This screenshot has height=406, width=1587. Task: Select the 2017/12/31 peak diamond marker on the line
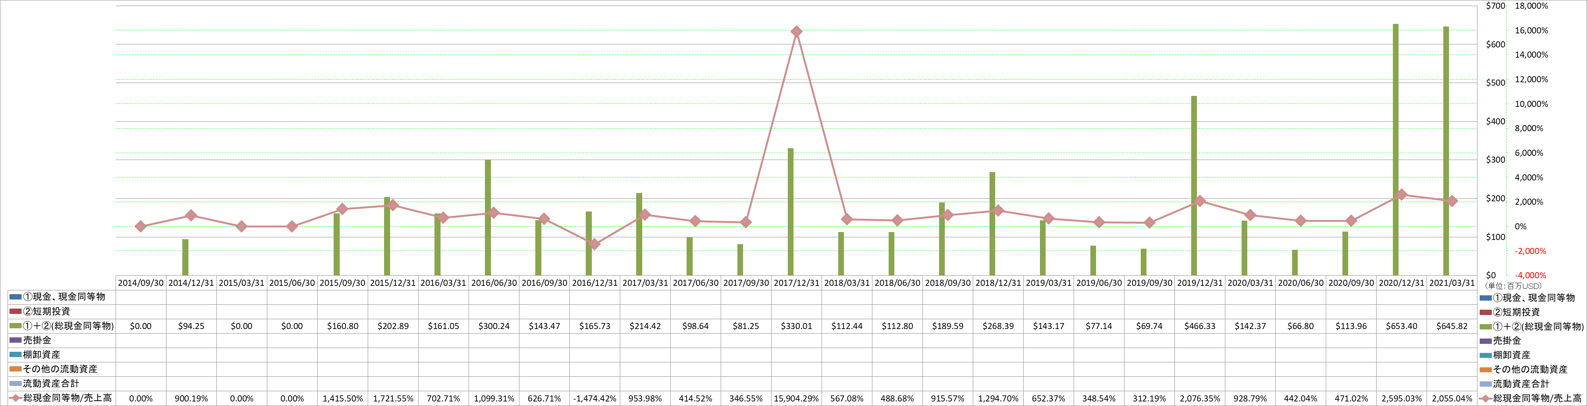[796, 31]
